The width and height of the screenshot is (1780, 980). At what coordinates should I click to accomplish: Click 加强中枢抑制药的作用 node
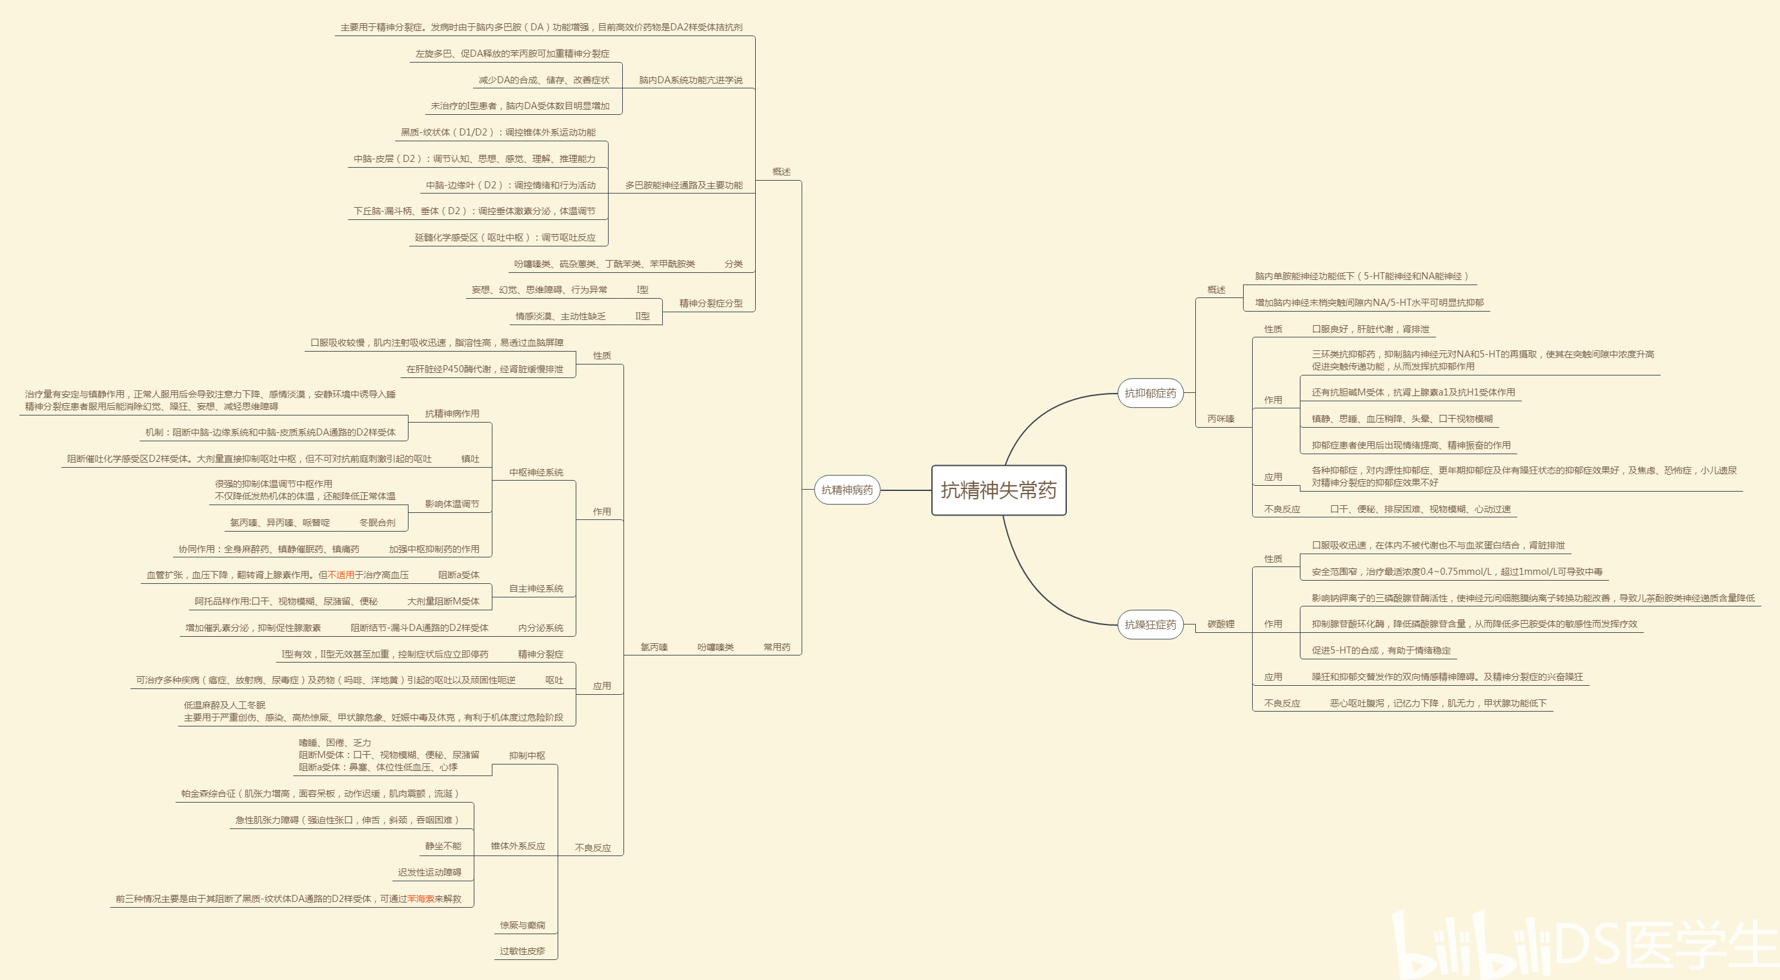434,549
